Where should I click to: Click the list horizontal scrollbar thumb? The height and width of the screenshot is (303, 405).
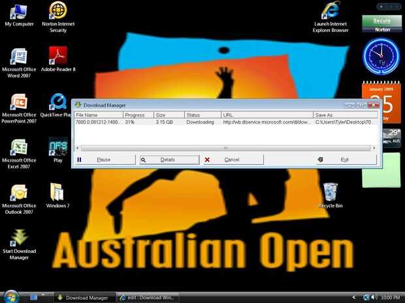tap(225, 148)
